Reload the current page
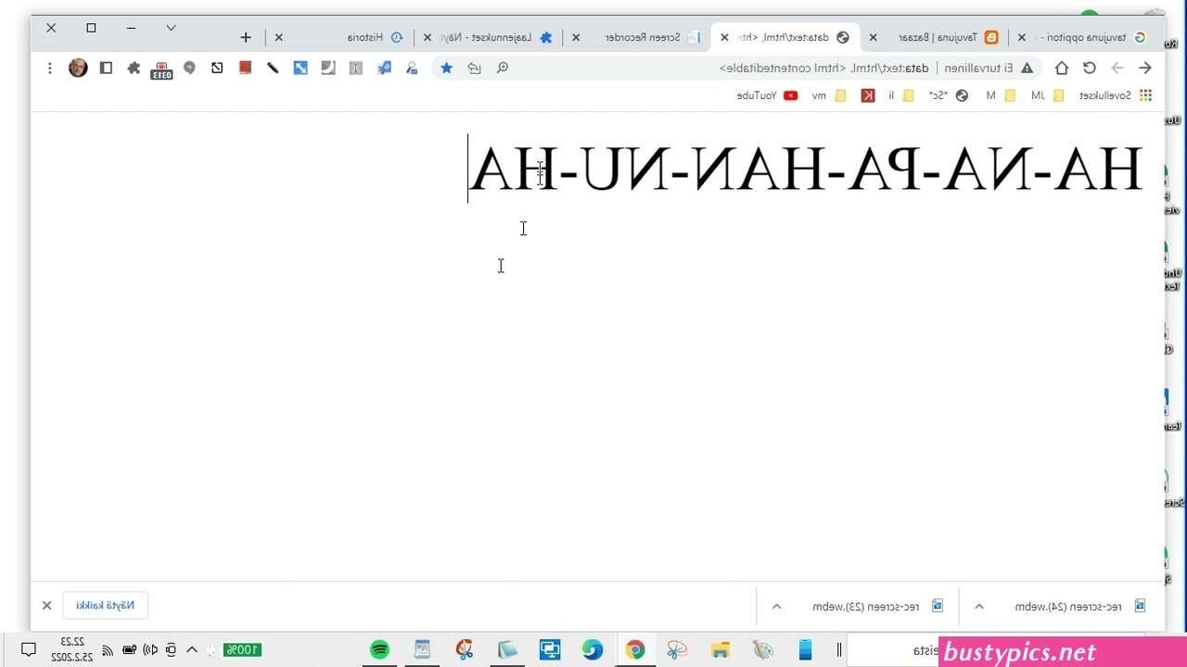The height and width of the screenshot is (667, 1187). point(1090,68)
